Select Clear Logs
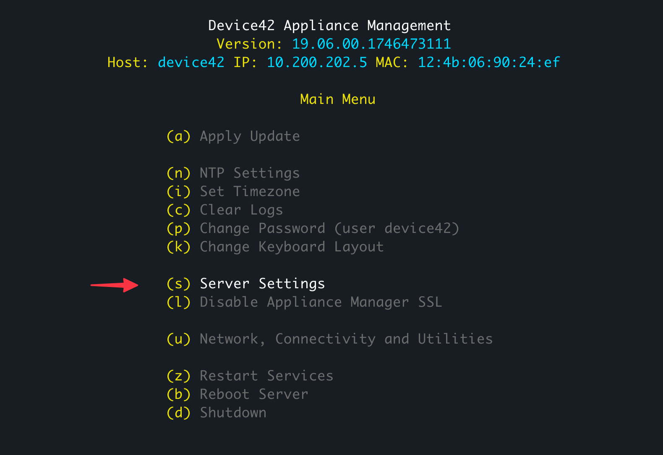 point(241,209)
